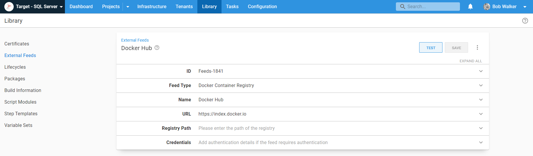Expand the Name row chevron
The height and width of the screenshot is (156, 533).
pos(481,100)
